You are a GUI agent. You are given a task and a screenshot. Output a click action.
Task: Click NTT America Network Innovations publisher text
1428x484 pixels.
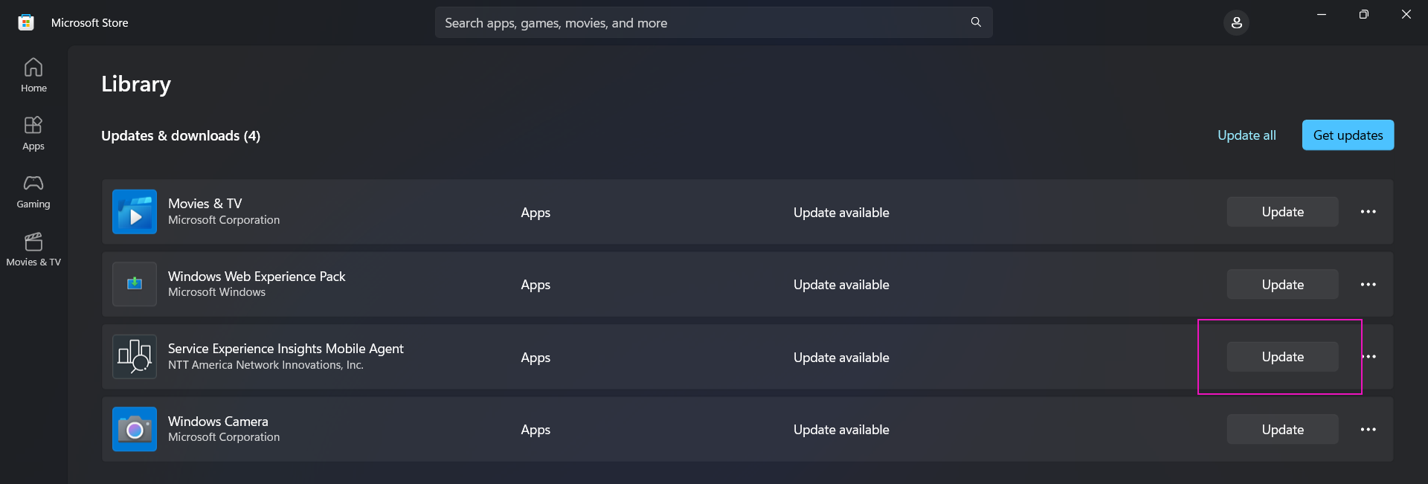click(266, 365)
